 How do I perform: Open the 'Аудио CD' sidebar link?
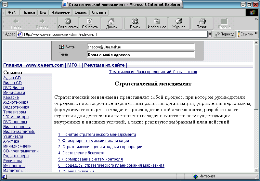click(12, 78)
